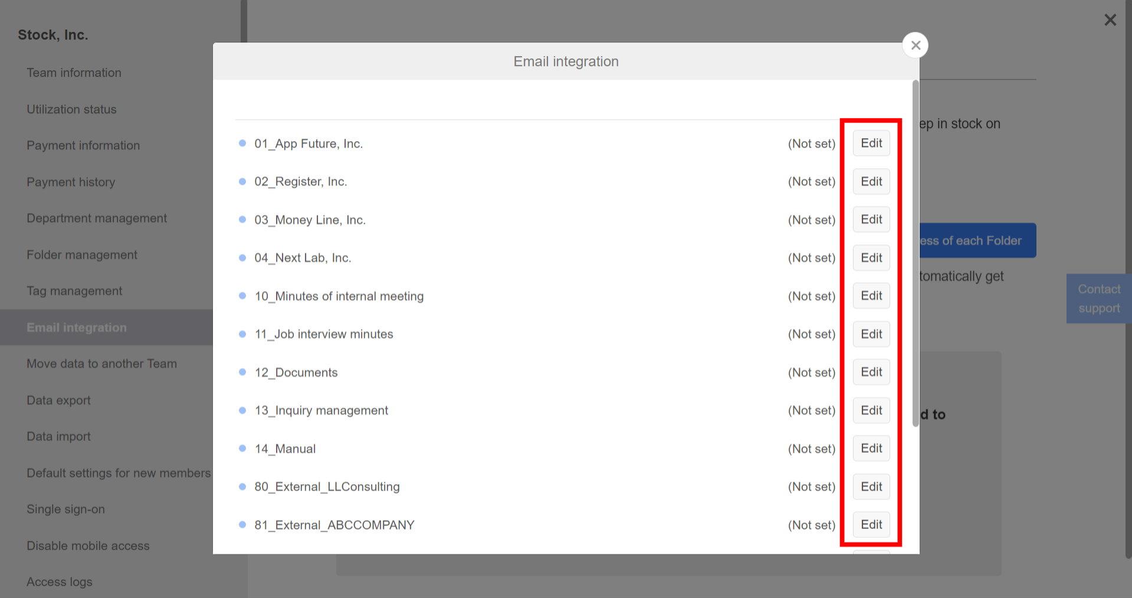1132x598 pixels.
Task: Click the blue dot beside 01_App Future, Inc.
Action: (242, 143)
